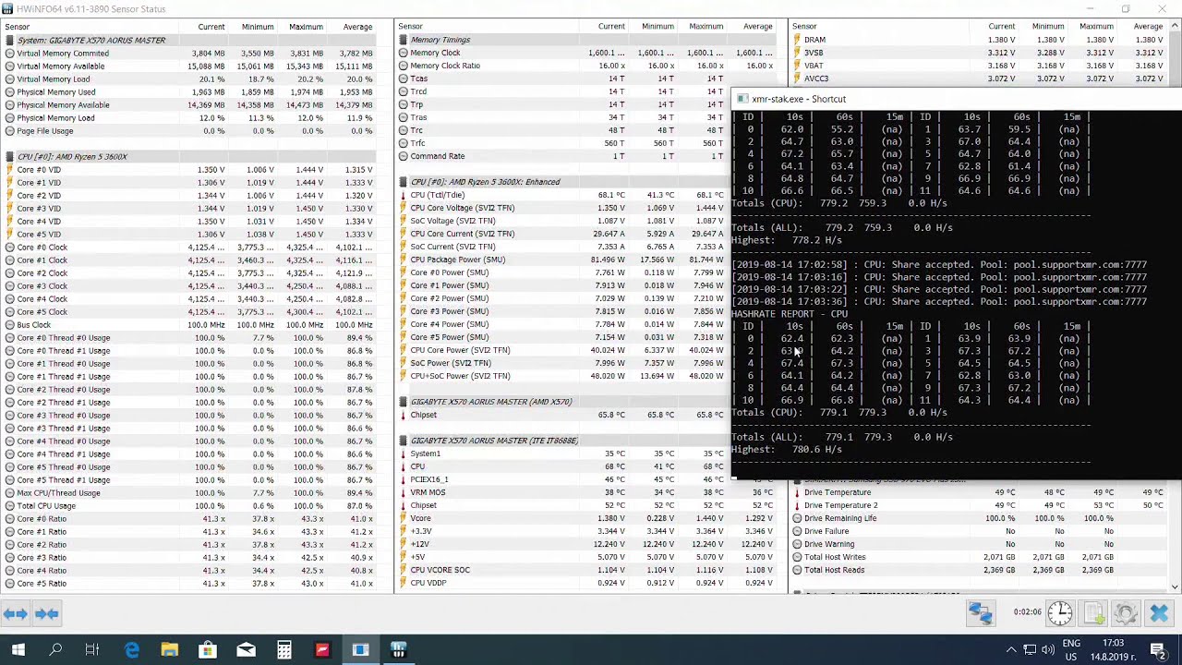Click the right panel scrollbar down arrow
Image resolution: width=1182 pixels, height=665 pixels.
(x=1175, y=586)
